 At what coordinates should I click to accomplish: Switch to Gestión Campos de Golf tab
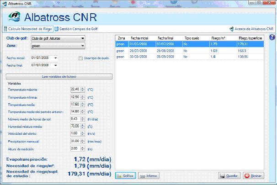(x=76, y=29)
